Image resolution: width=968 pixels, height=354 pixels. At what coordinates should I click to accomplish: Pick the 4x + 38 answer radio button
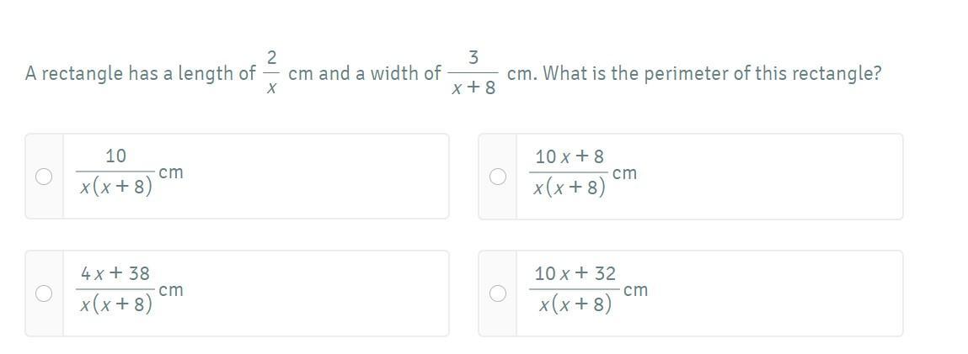44,293
